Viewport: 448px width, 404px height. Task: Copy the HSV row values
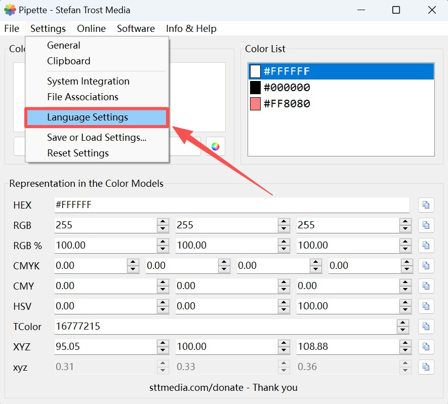(x=426, y=306)
